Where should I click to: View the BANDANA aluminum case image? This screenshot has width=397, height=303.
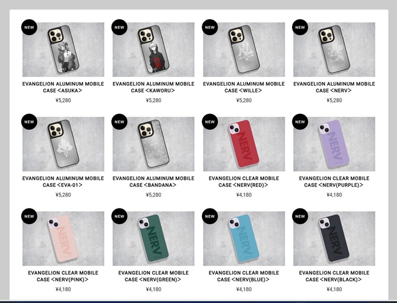click(x=154, y=144)
